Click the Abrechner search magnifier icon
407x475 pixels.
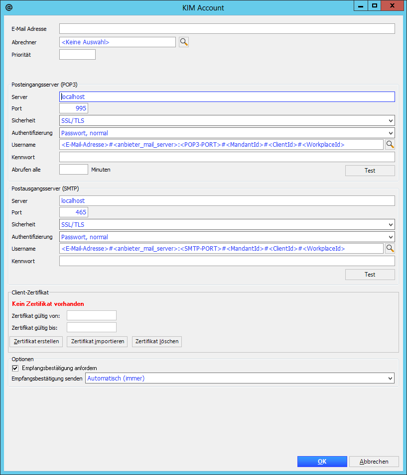point(184,42)
